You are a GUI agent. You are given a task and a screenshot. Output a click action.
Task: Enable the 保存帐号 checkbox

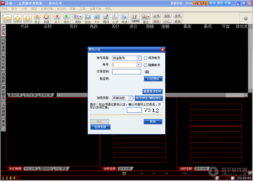point(145,58)
